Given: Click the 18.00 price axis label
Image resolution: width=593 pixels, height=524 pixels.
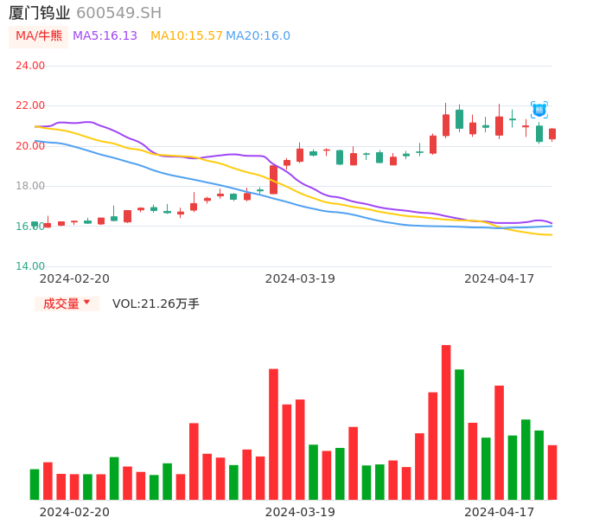Looking at the screenshot, I should [x=30, y=186].
